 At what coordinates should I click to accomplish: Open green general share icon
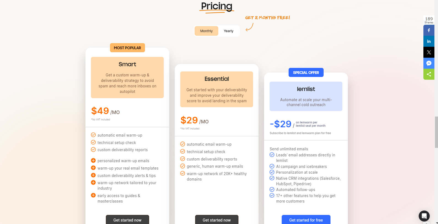point(429,74)
